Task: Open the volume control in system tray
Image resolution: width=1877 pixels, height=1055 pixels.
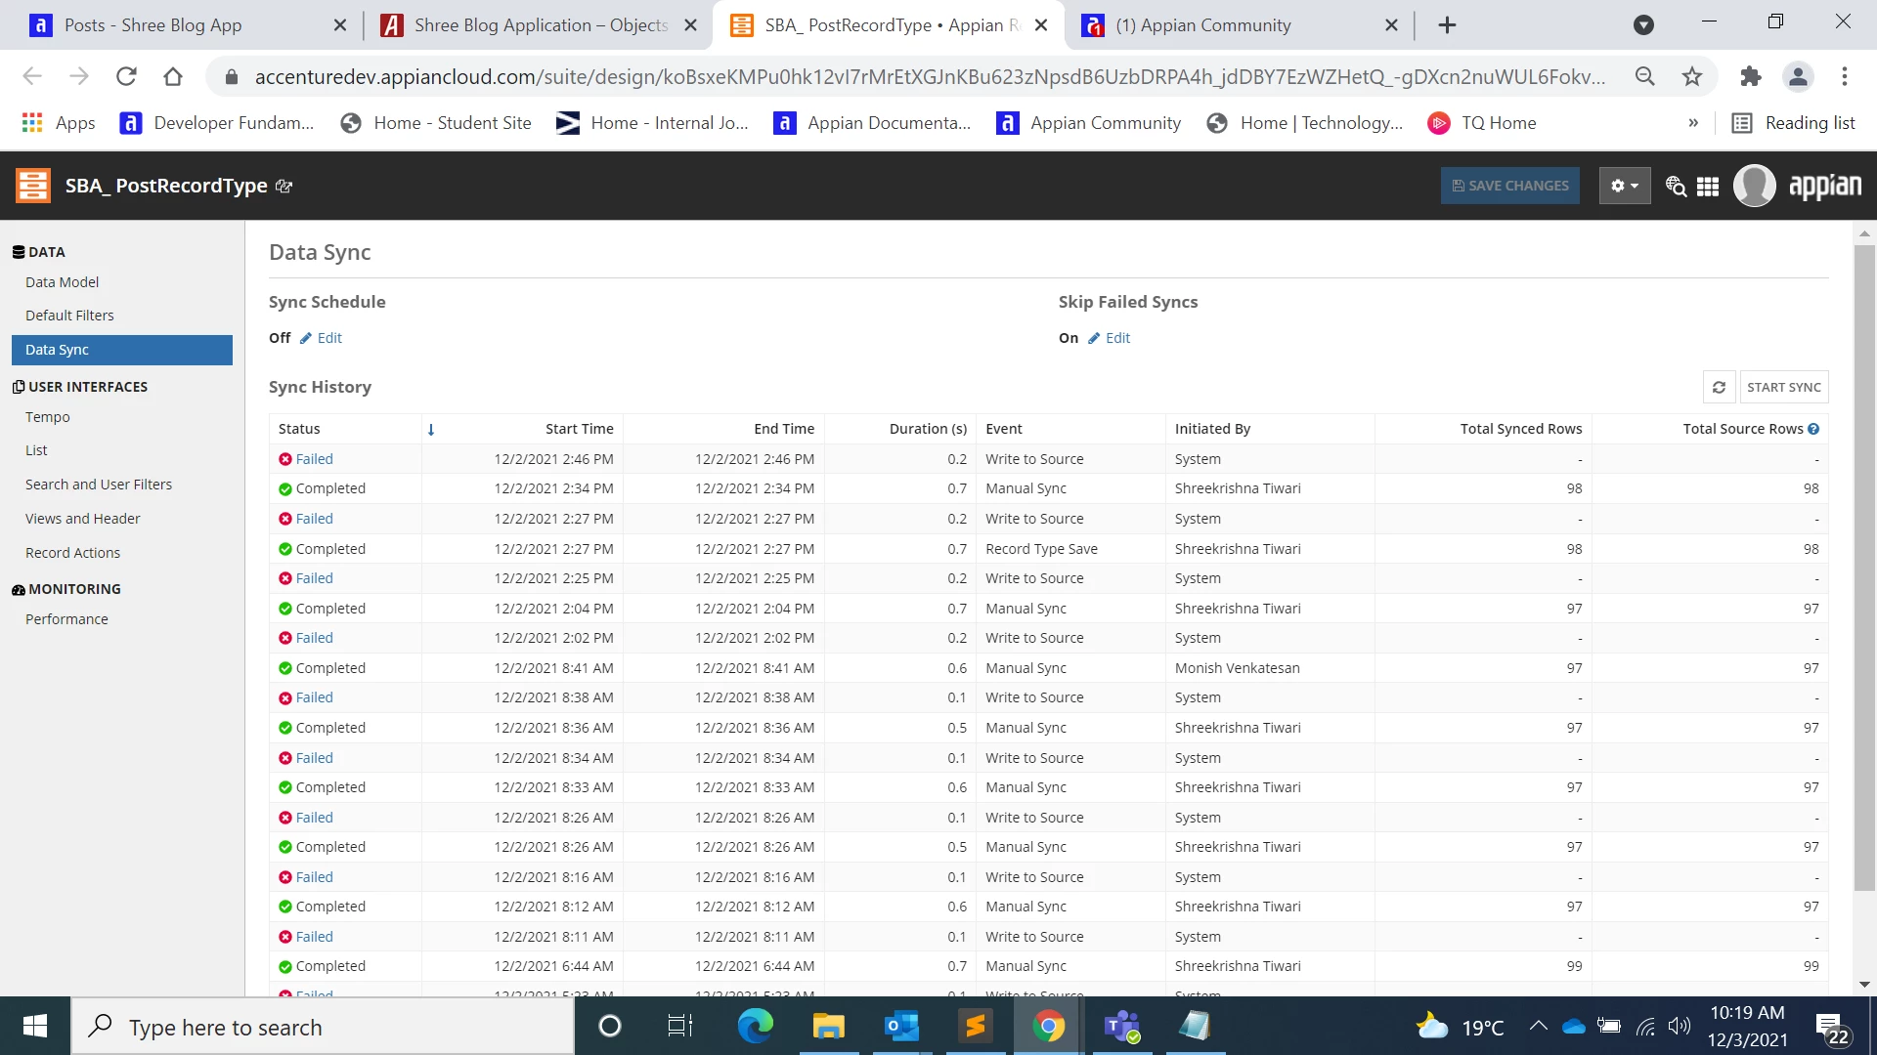Action: pos(1680,1026)
